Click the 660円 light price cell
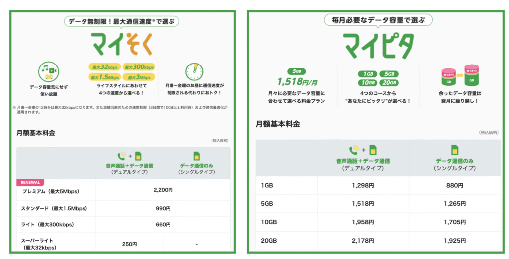This screenshot has width=509, height=259. coord(163,224)
